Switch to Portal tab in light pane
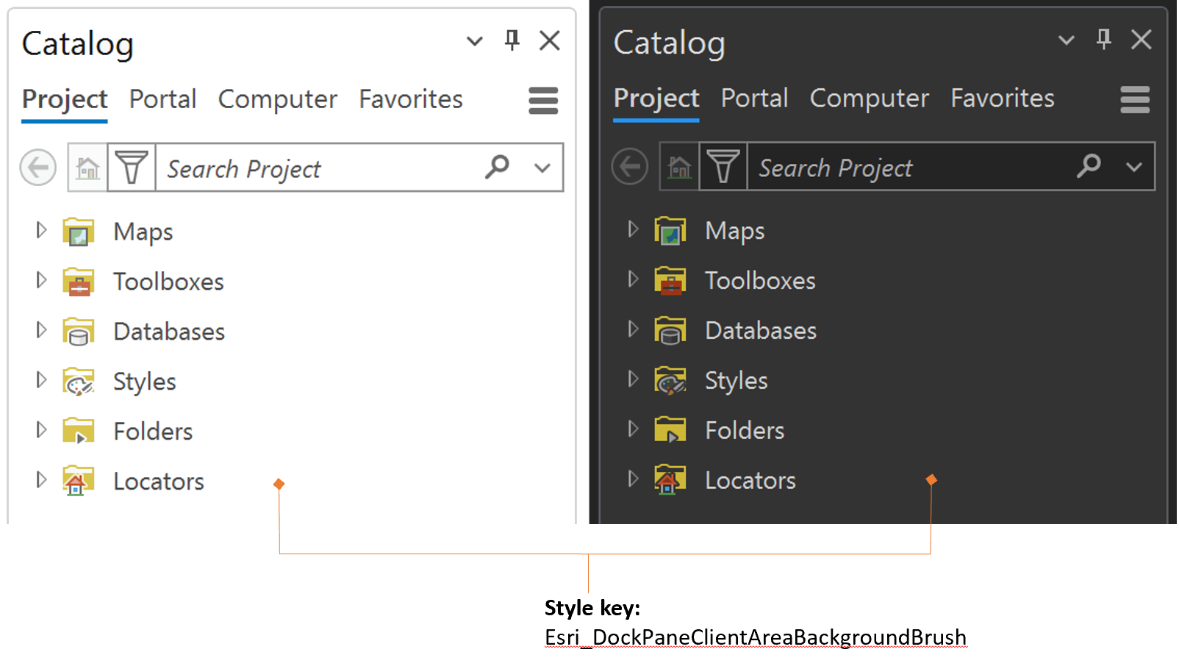The height and width of the screenshot is (666, 1179). [x=162, y=99]
